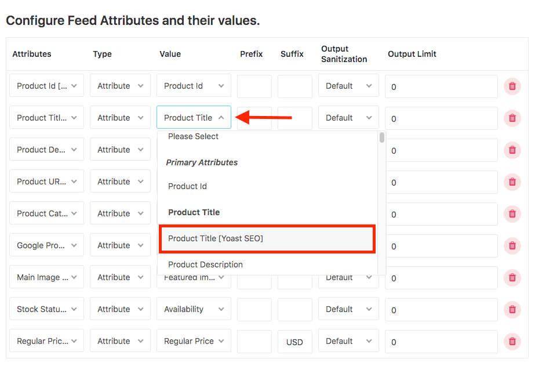Open Type dropdown in Product Category row
Screen dimensions: 535x366
point(120,213)
